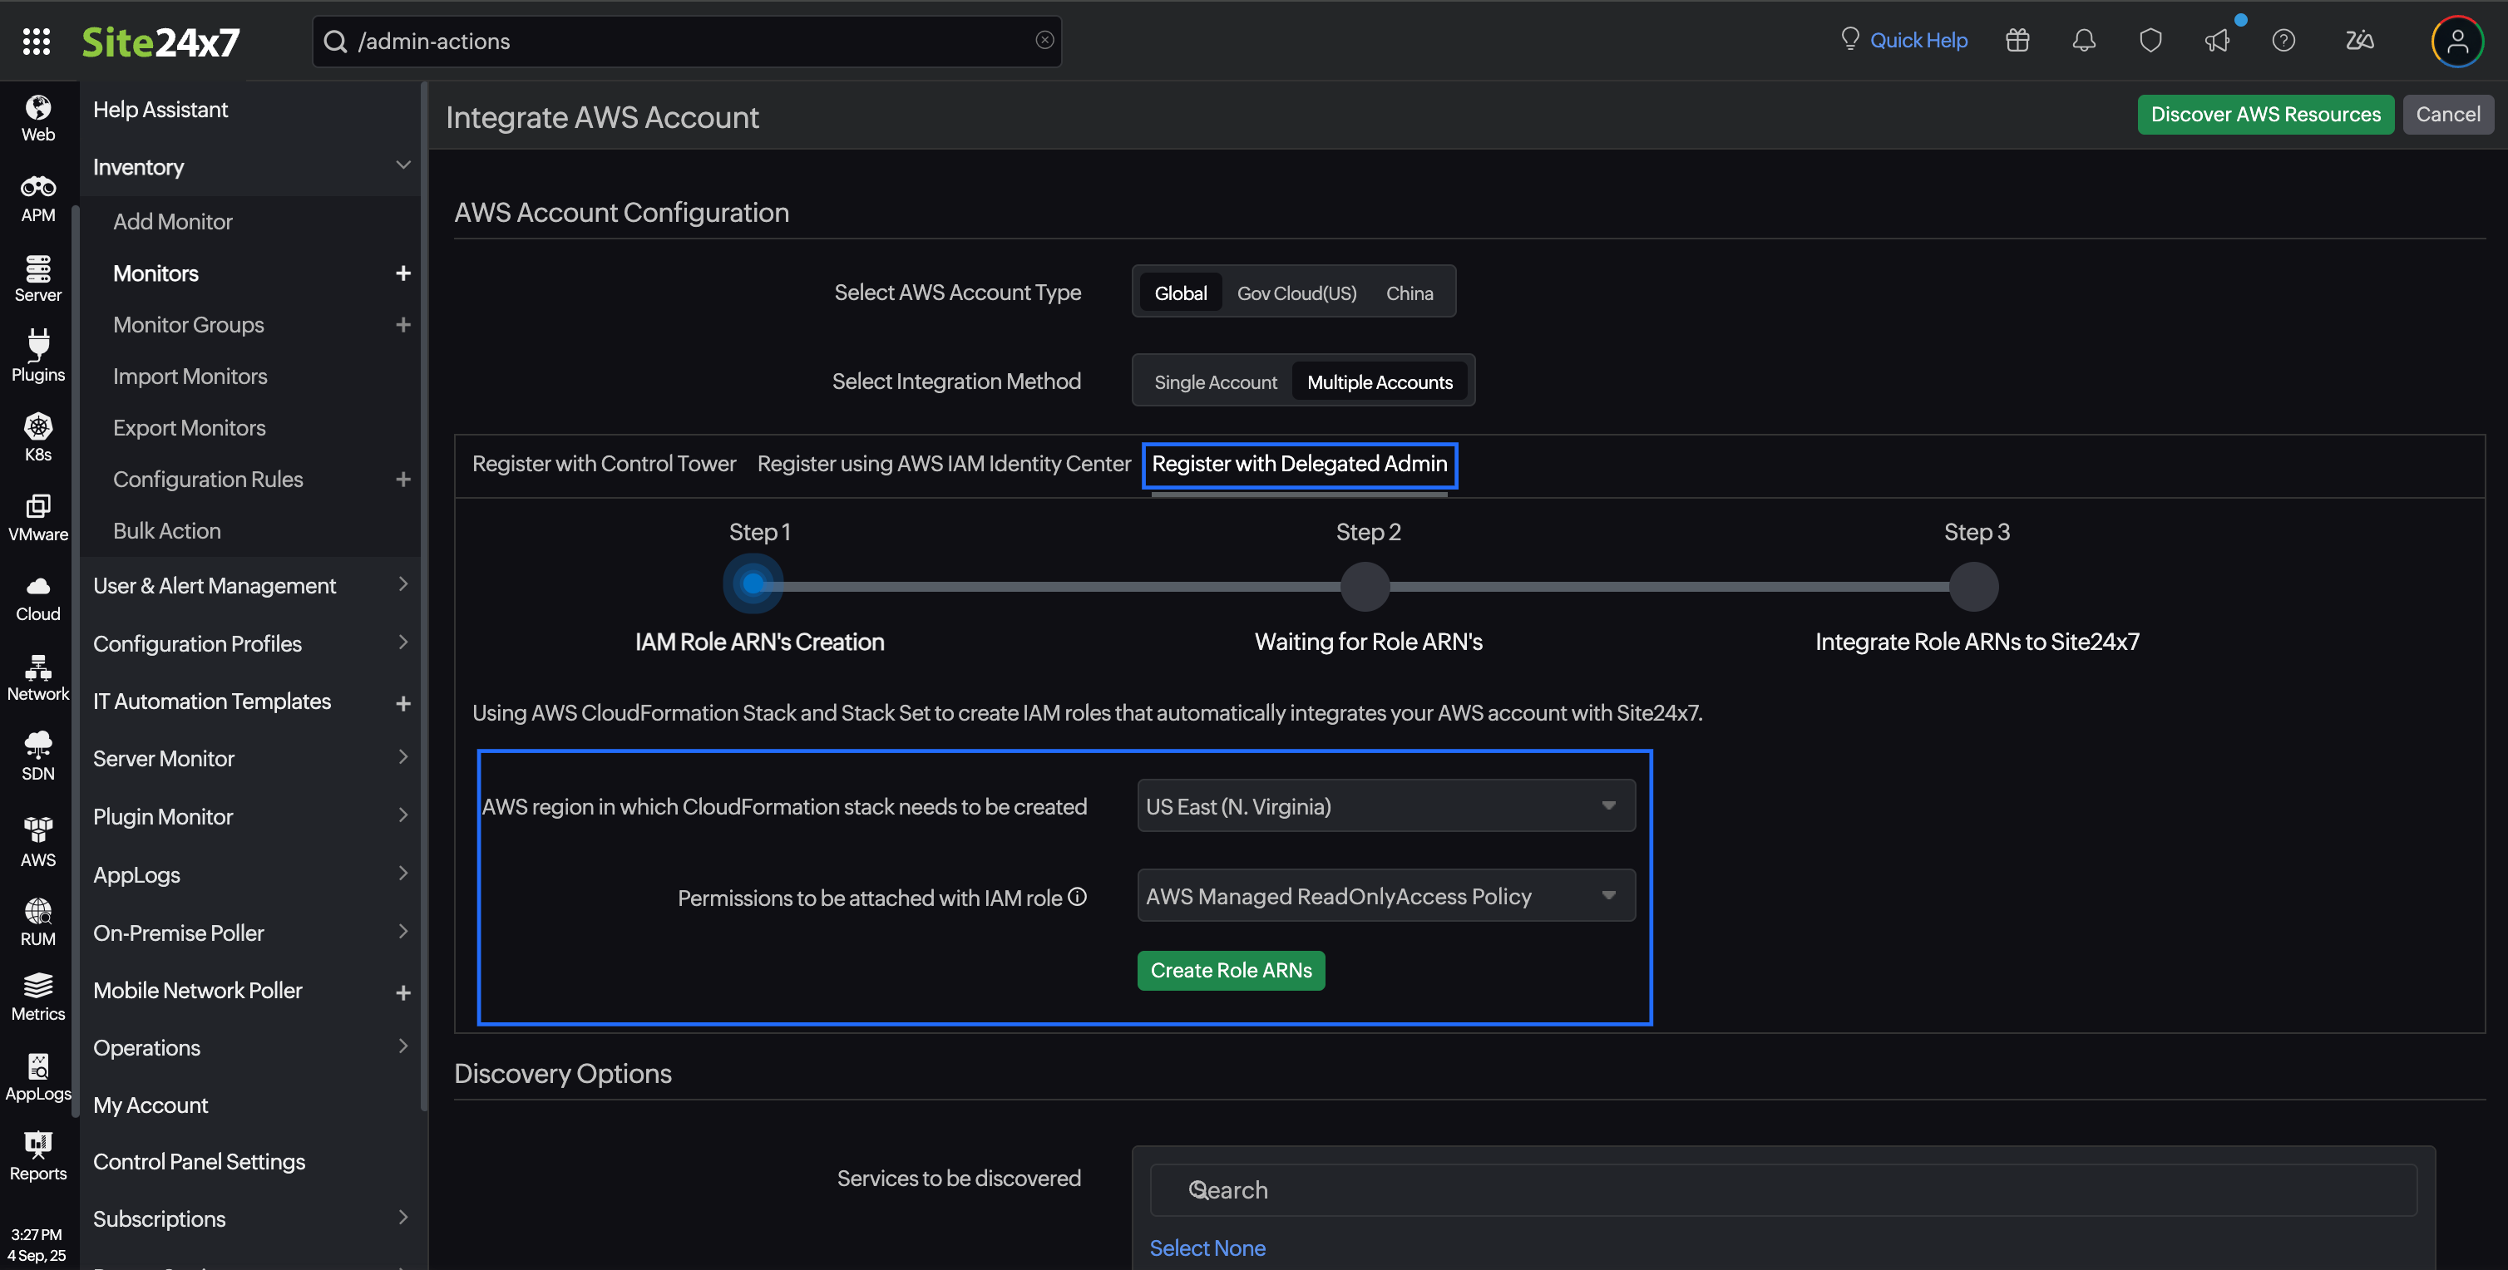Choose Single Account integration method

coord(1215,382)
